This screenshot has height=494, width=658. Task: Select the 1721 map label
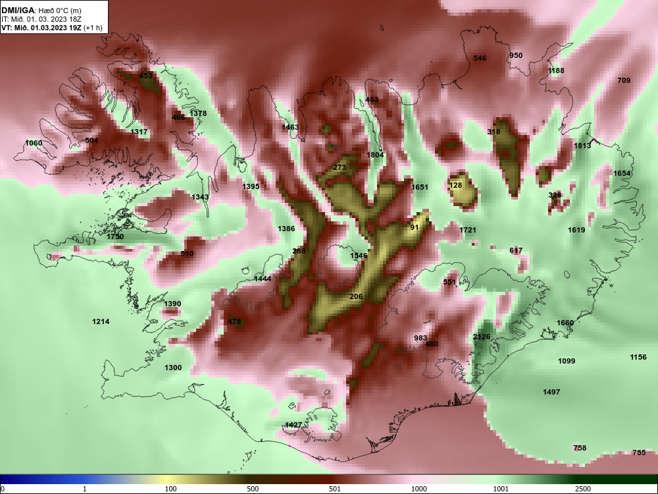(x=468, y=230)
